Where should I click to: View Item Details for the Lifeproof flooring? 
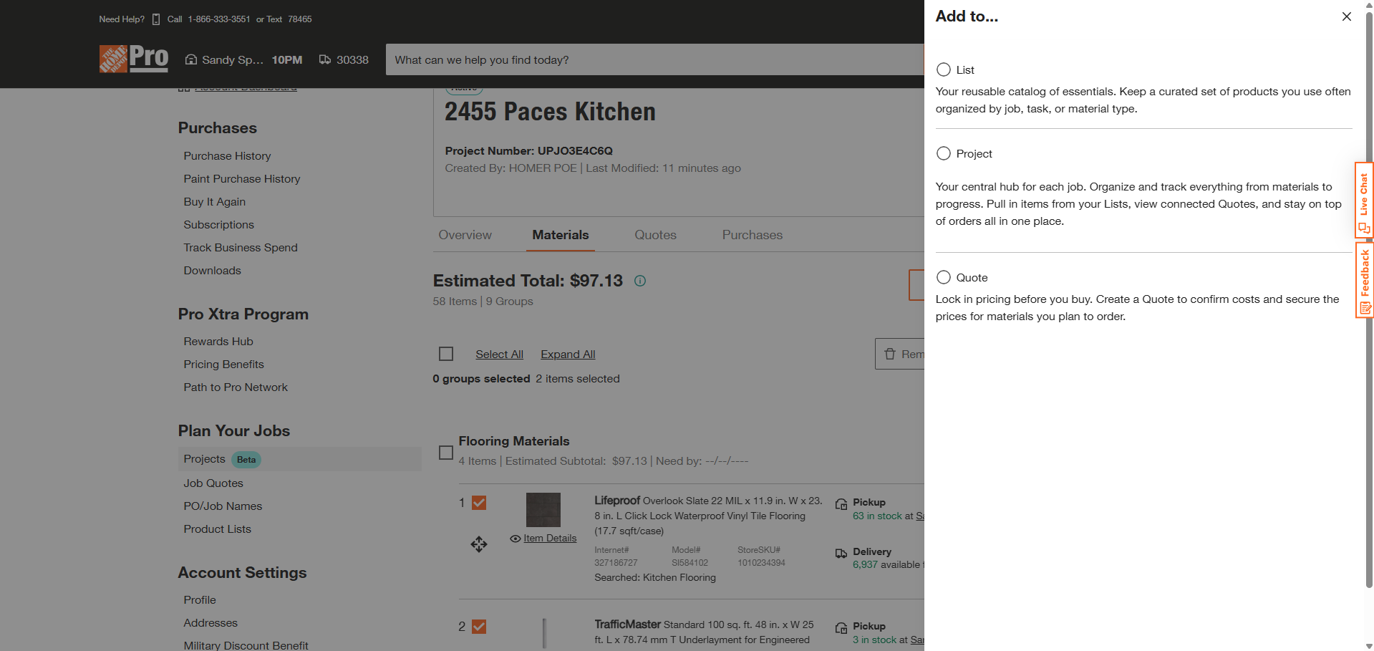pos(549,539)
